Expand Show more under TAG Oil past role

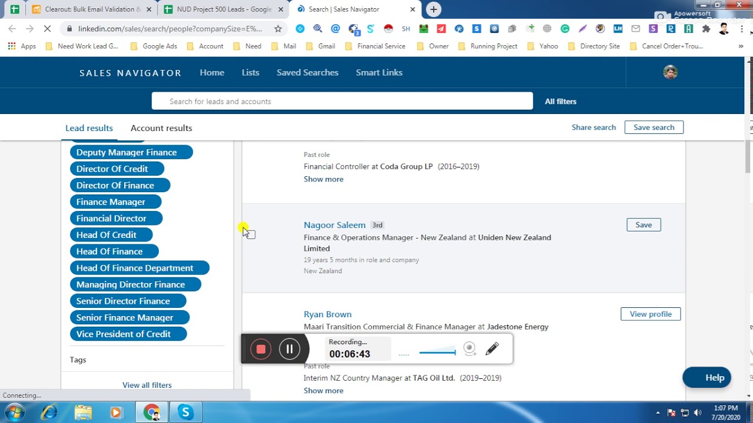324,391
